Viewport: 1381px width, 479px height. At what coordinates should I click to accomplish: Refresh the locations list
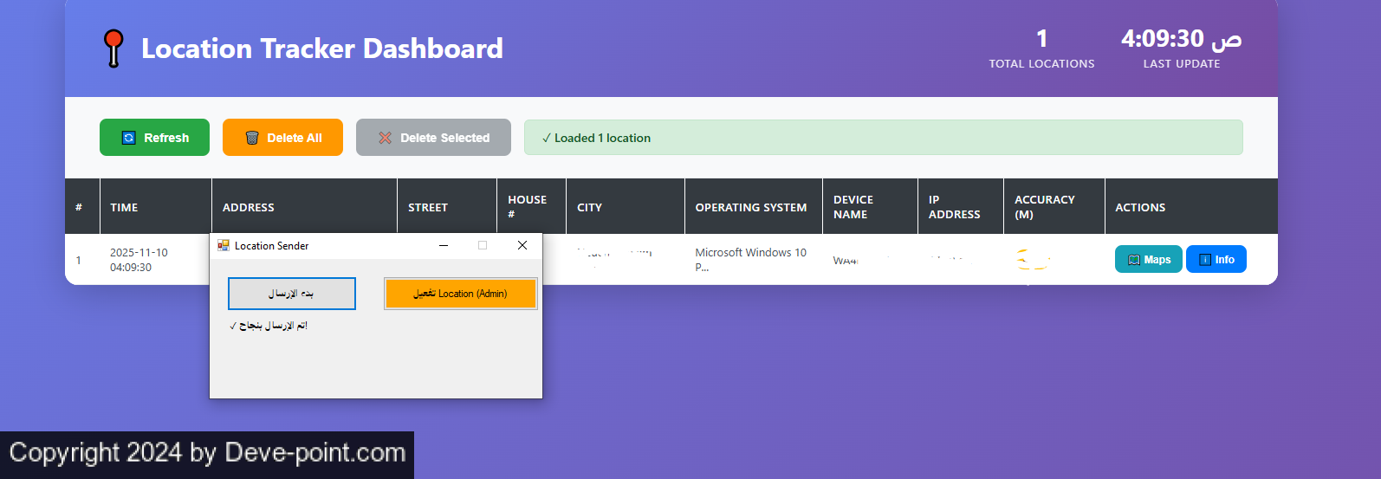pos(154,138)
